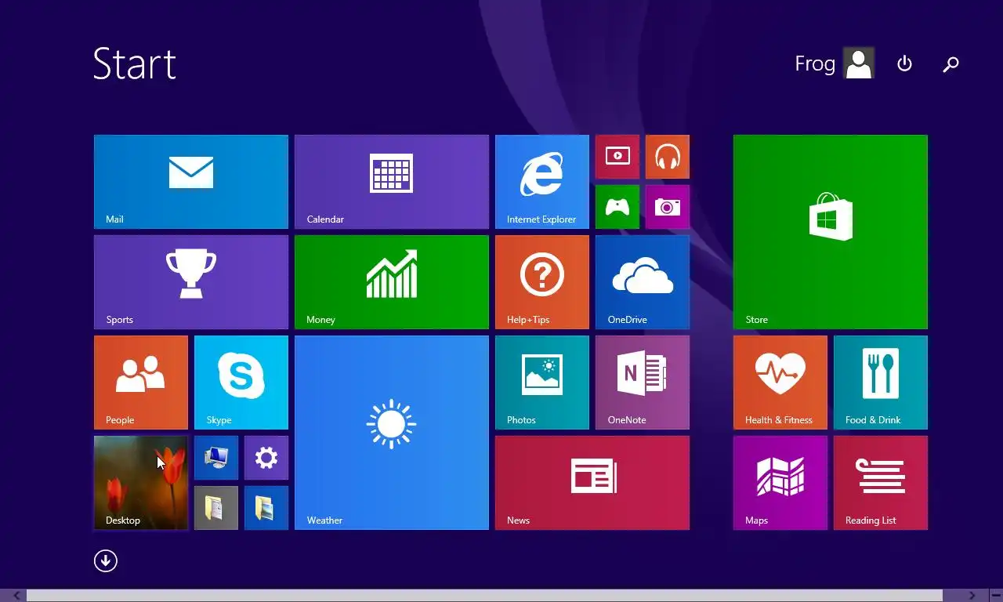The width and height of the screenshot is (1003, 602).
Task: Click the horizontal scrollbar track
Action: 484,596
